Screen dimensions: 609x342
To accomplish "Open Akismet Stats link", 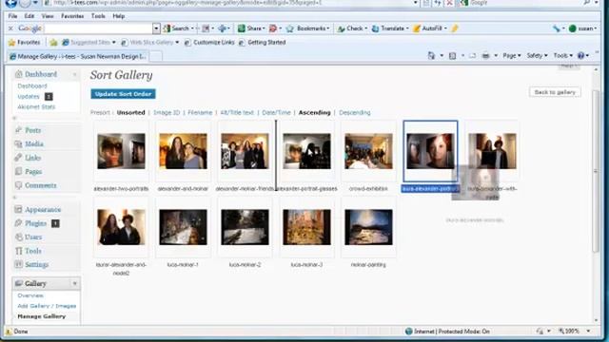I will (36, 106).
